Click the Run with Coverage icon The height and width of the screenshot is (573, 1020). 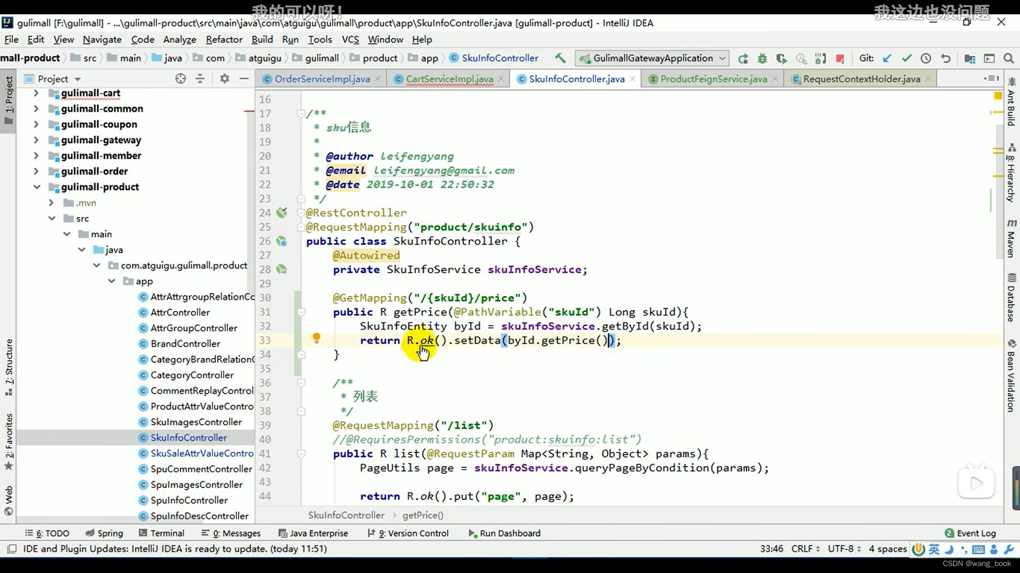click(x=781, y=58)
